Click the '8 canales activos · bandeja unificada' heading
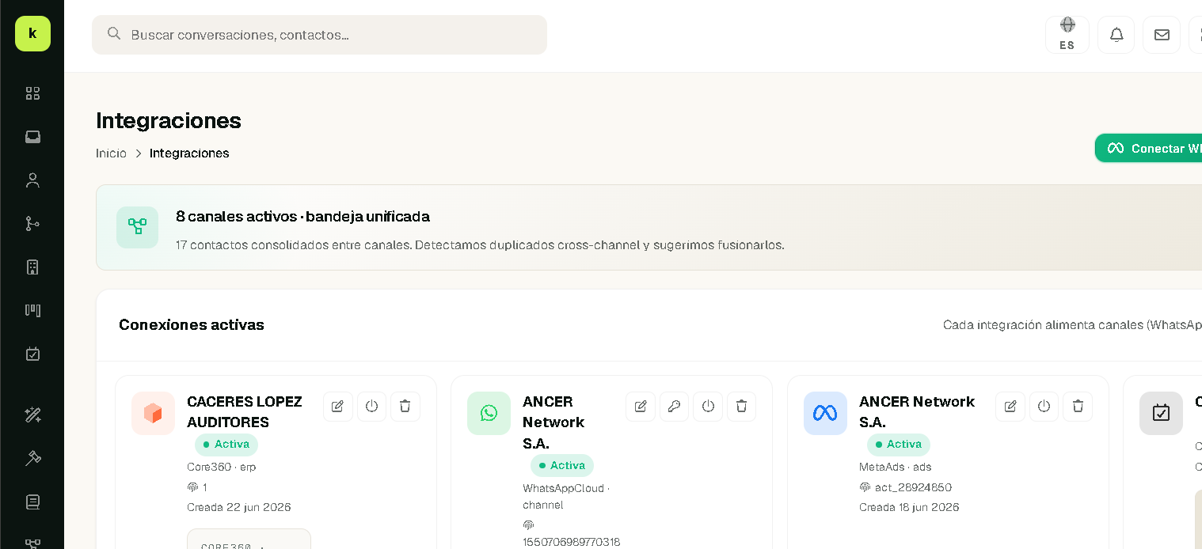 click(302, 217)
